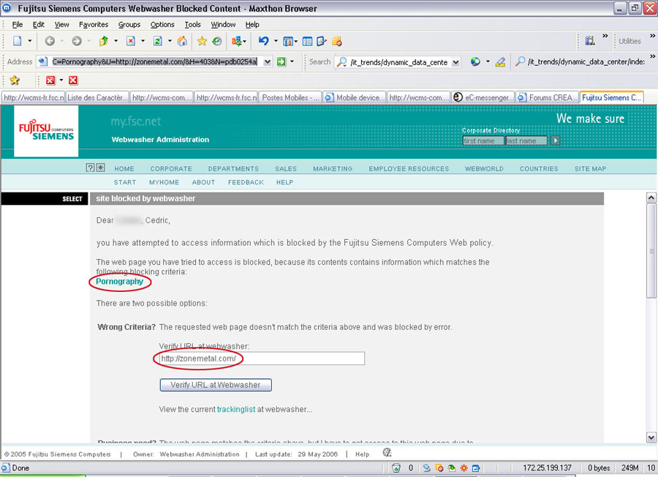Click Verify URL at Webwasher button
658x477 pixels.
tap(216, 385)
